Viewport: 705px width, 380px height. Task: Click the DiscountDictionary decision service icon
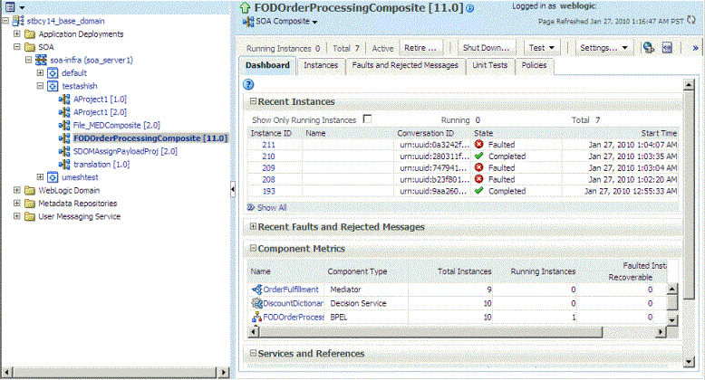256,303
